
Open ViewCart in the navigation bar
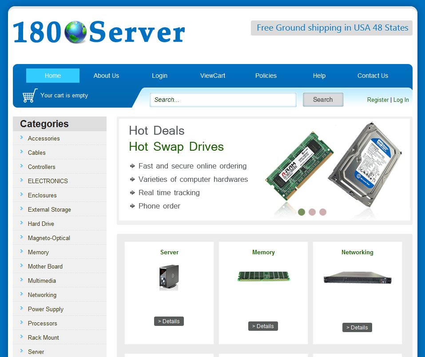pos(213,76)
